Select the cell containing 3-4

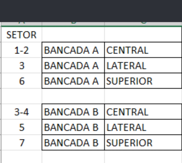click(21, 111)
